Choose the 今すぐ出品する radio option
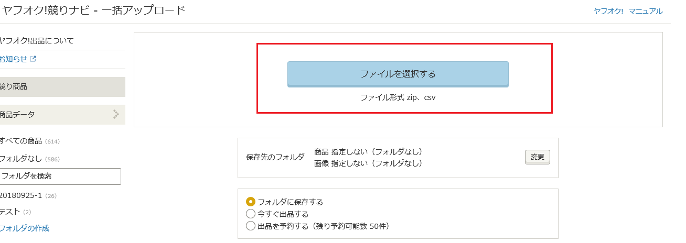686x243 pixels. [251, 214]
